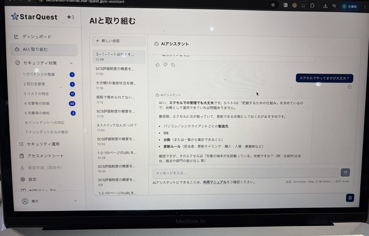Open 7 インシデントからの復旧 sub-item
The image size is (369, 236).
tap(47, 132)
